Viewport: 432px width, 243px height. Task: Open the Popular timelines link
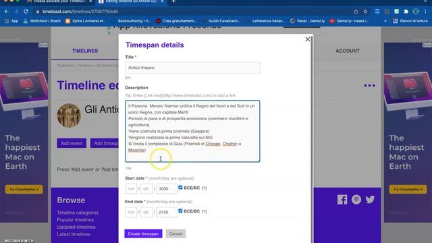75,220
